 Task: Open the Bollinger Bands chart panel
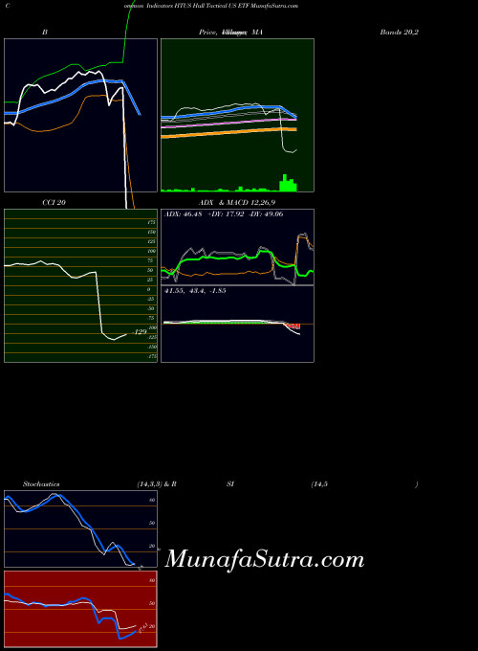point(81,116)
